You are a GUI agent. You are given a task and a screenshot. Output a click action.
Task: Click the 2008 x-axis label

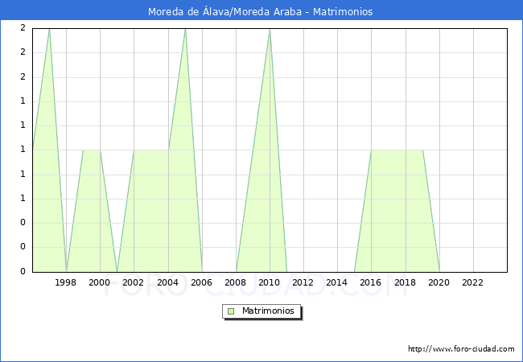[x=236, y=282]
